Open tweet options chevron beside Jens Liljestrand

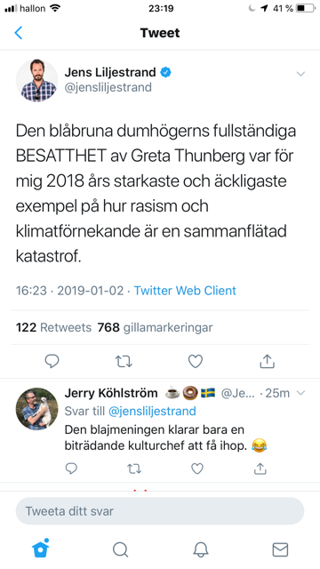click(300, 74)
